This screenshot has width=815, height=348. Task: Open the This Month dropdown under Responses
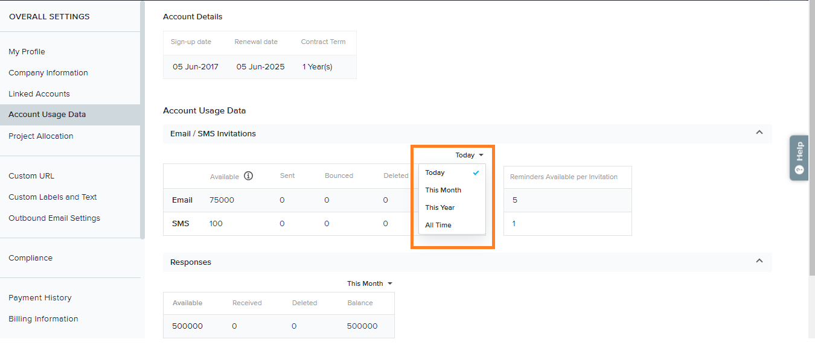pos(369,283)
